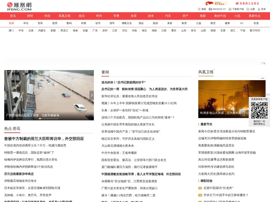Click the 最新节目 subsection label
Image resolution: width=270 pixels, height=202 pixels.
point(206,124)
